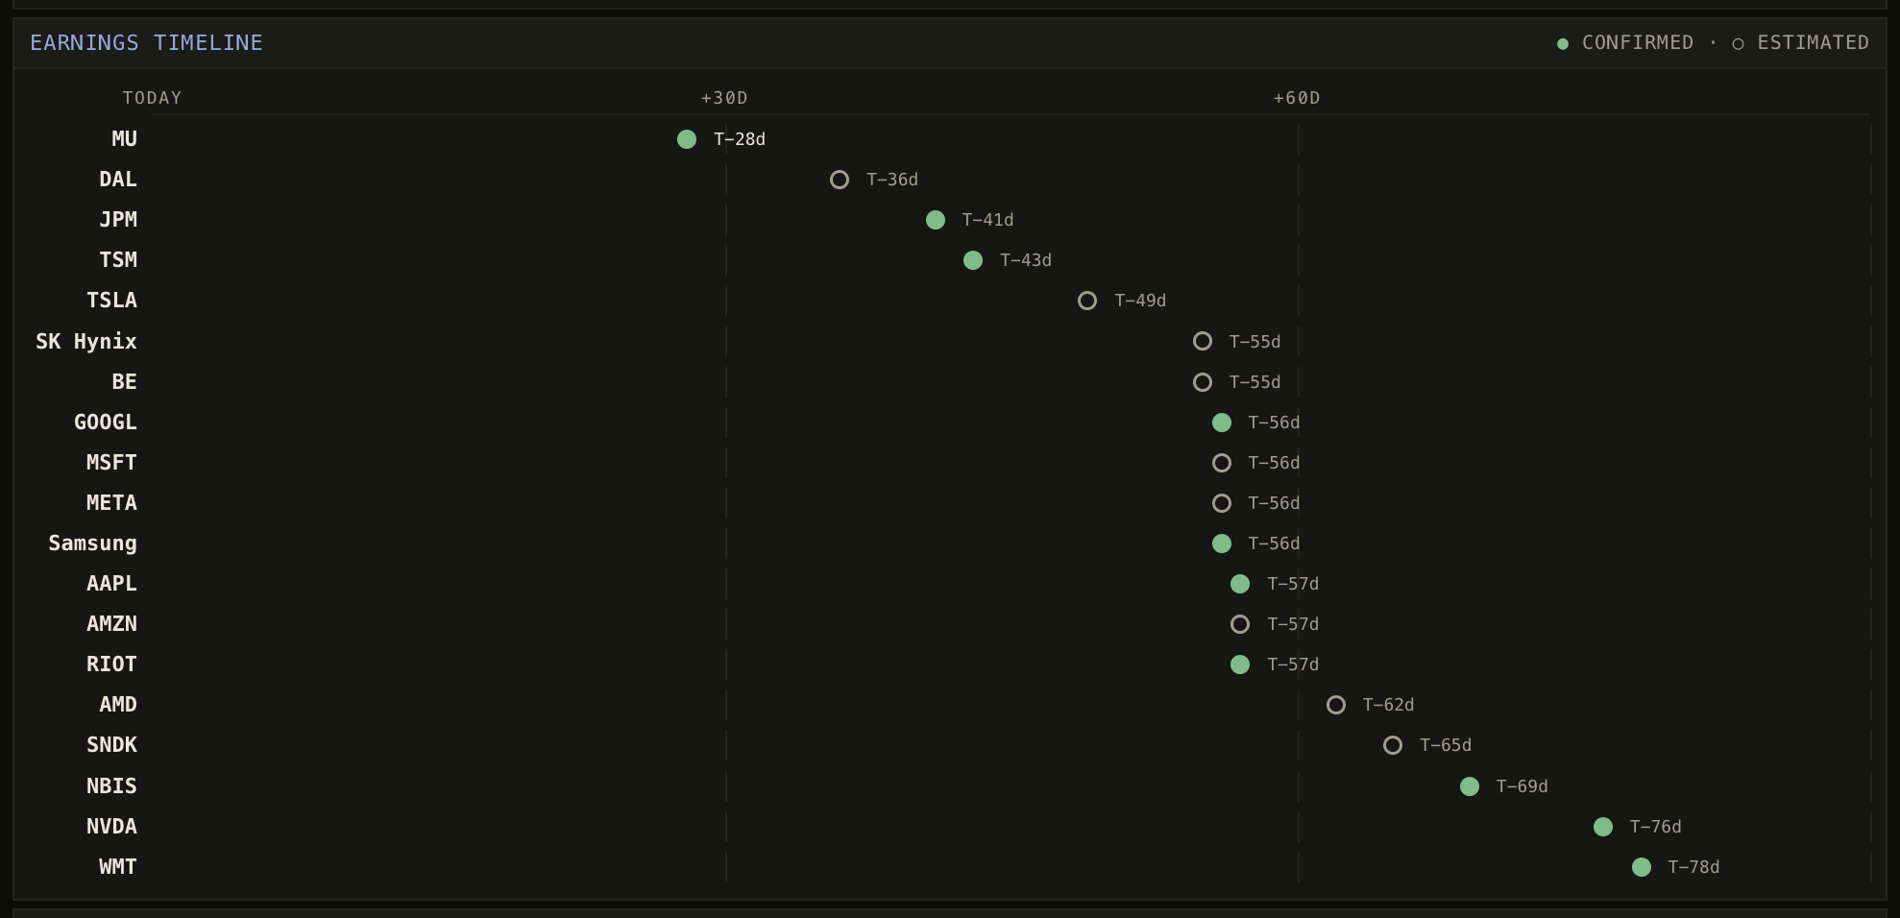Select the AAPL ticker label
This screenshot has width=1900, height=918.
point(112,584)
